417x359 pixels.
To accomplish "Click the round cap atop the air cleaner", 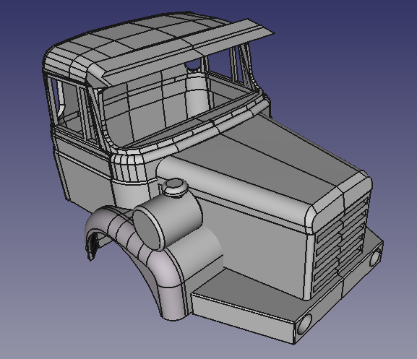I will 175,187.
